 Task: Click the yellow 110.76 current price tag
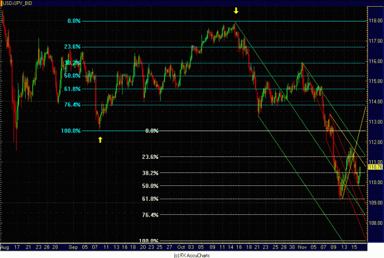(375, 167)
